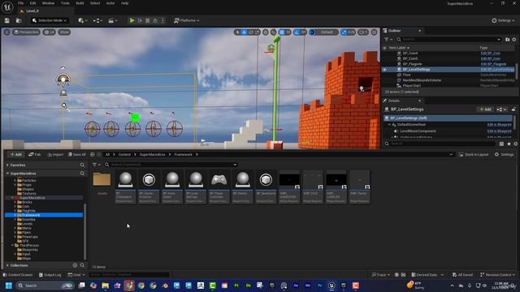Open the blueprint options dropdown beside Add
Image resolution: width=520 pixels, height=292 pixels.
[x=501, y=109]
